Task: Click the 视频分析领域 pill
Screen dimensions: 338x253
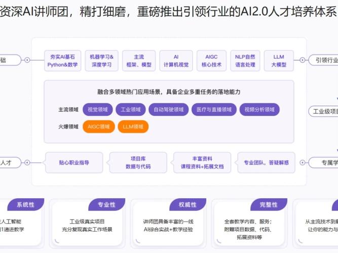Action: (259, 110)
